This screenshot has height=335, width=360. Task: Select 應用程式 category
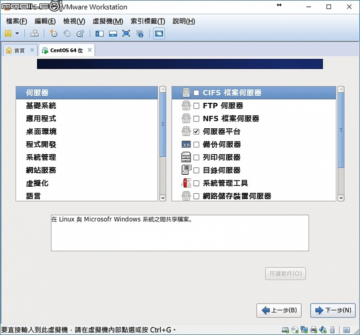(x=87, y=119)
